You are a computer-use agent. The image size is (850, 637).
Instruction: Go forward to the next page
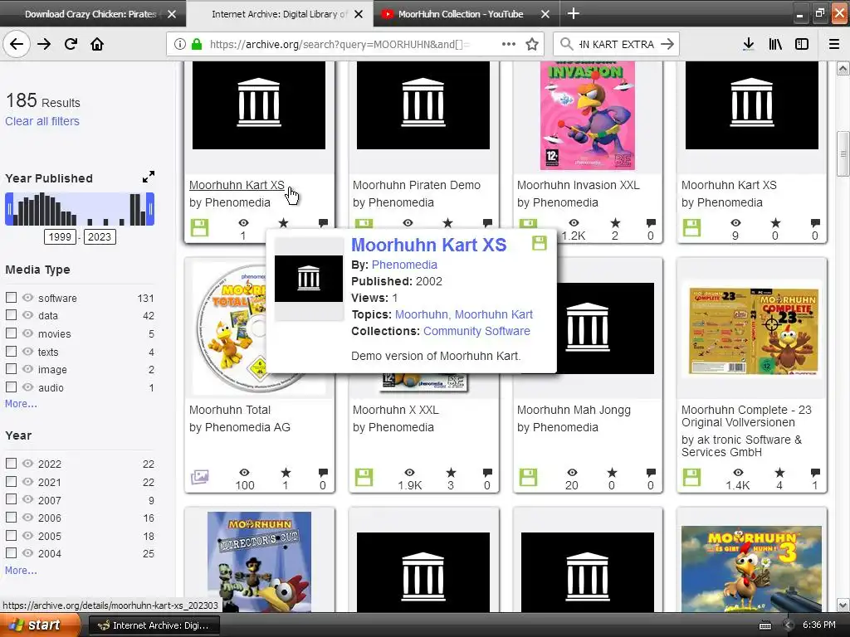[x=44, y=44]
